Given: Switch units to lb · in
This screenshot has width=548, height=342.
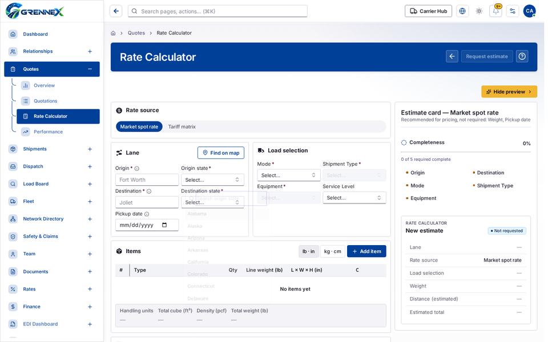Looking at the screenshot, I should pos(308,251).
